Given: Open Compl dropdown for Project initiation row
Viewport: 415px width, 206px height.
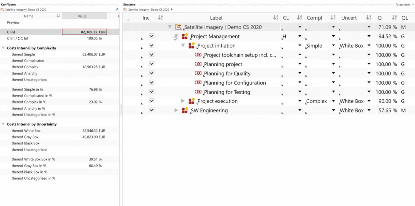Looking at the screenshot, I should [333, 45].
